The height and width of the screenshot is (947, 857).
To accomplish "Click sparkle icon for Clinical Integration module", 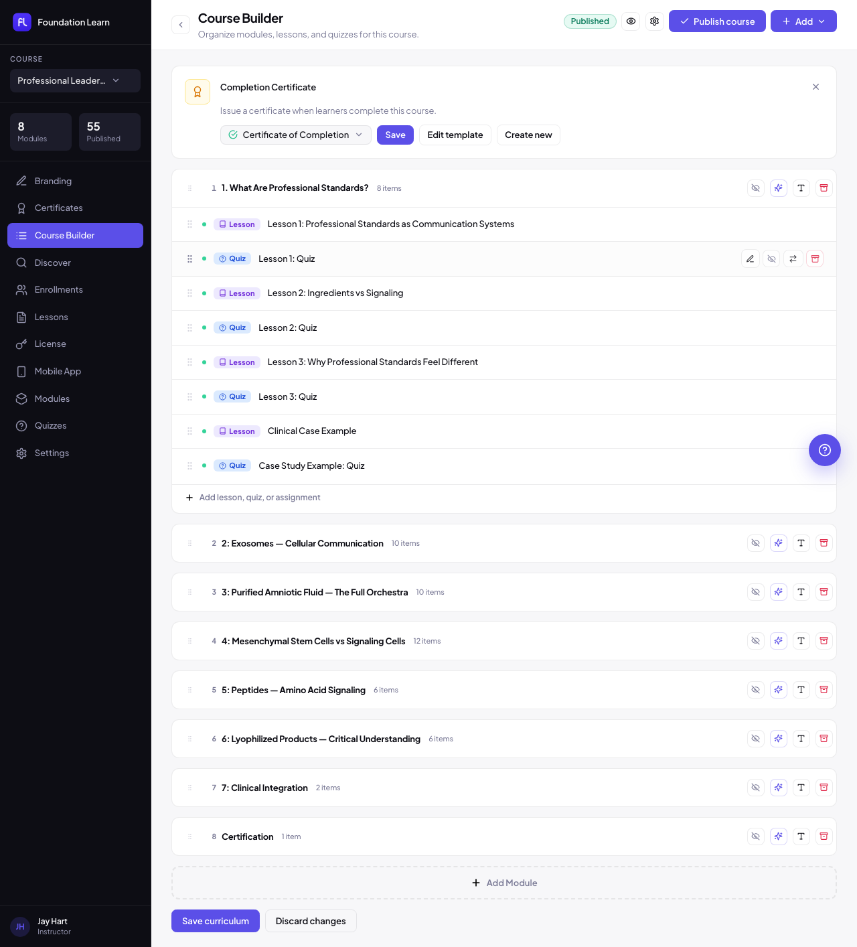I will click(779, 788).
